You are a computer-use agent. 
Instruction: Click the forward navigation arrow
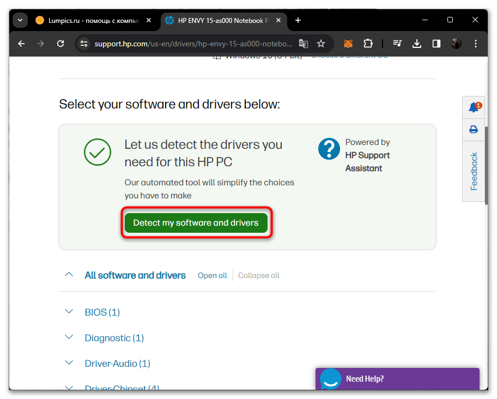(40, 44)
